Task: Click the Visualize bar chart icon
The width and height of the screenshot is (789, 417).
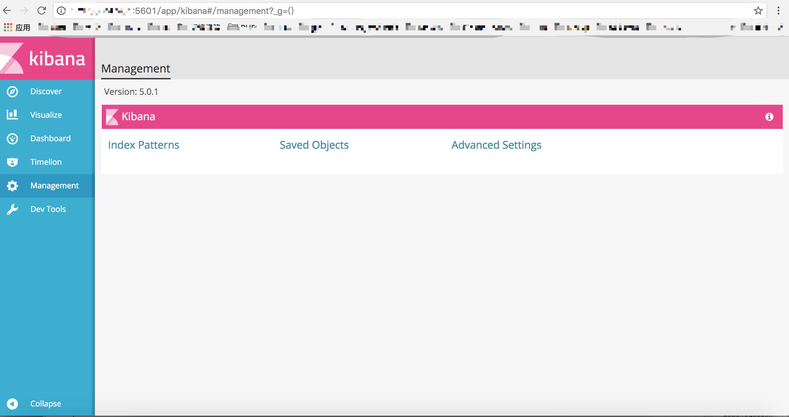Action: (12, 115)
